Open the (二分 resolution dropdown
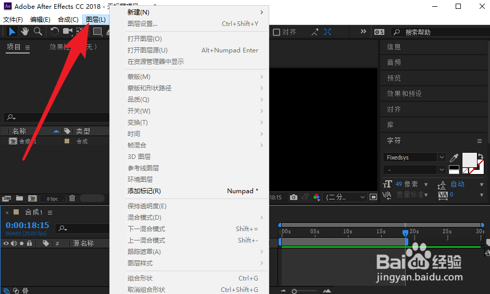The height and width of the screenshot is (294, 490). pyautogui.click(x=345, y=197)
